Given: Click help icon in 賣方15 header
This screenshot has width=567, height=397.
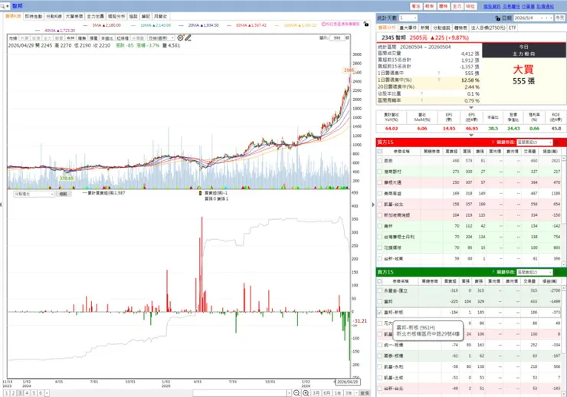Looking at the screenshot, I should [493, 272].
